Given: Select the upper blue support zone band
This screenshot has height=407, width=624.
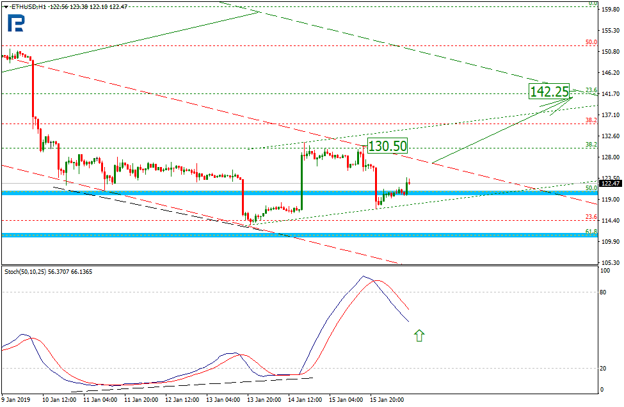Looking at the screenshot, I should [294, 193].
